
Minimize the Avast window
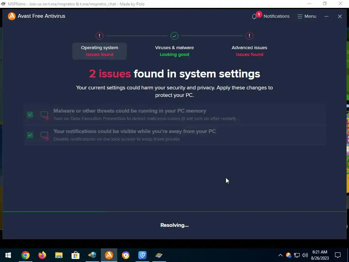[326, 16]
